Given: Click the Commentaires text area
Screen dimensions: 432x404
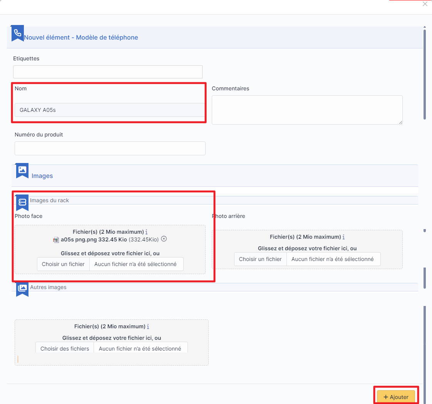Looking at the screenshot, I should tap(307, 110).
